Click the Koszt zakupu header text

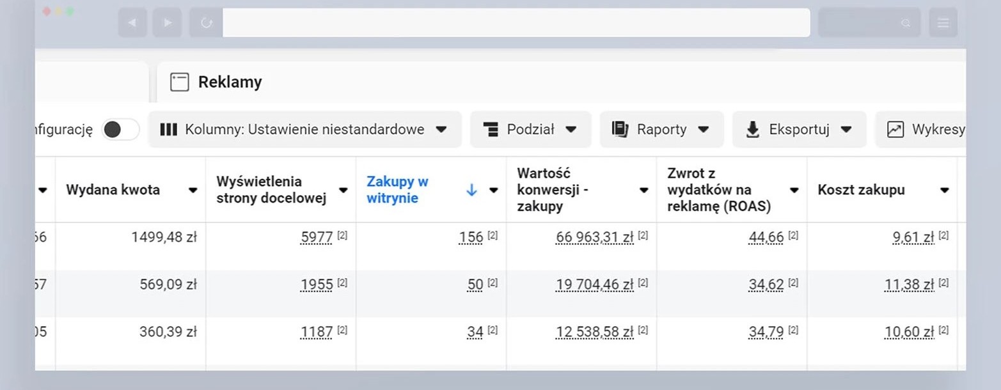click(x=861, y=190)
